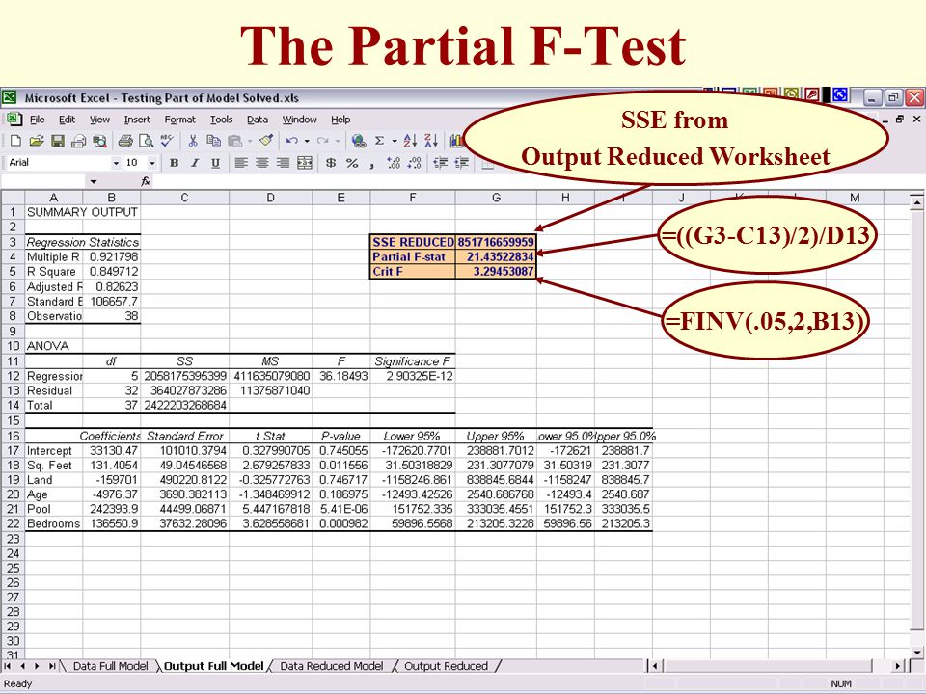The width and height of the screenshot is (926, 694).
Task: Sort Ascending with the A-Z icon
Action: coord(410,141)
